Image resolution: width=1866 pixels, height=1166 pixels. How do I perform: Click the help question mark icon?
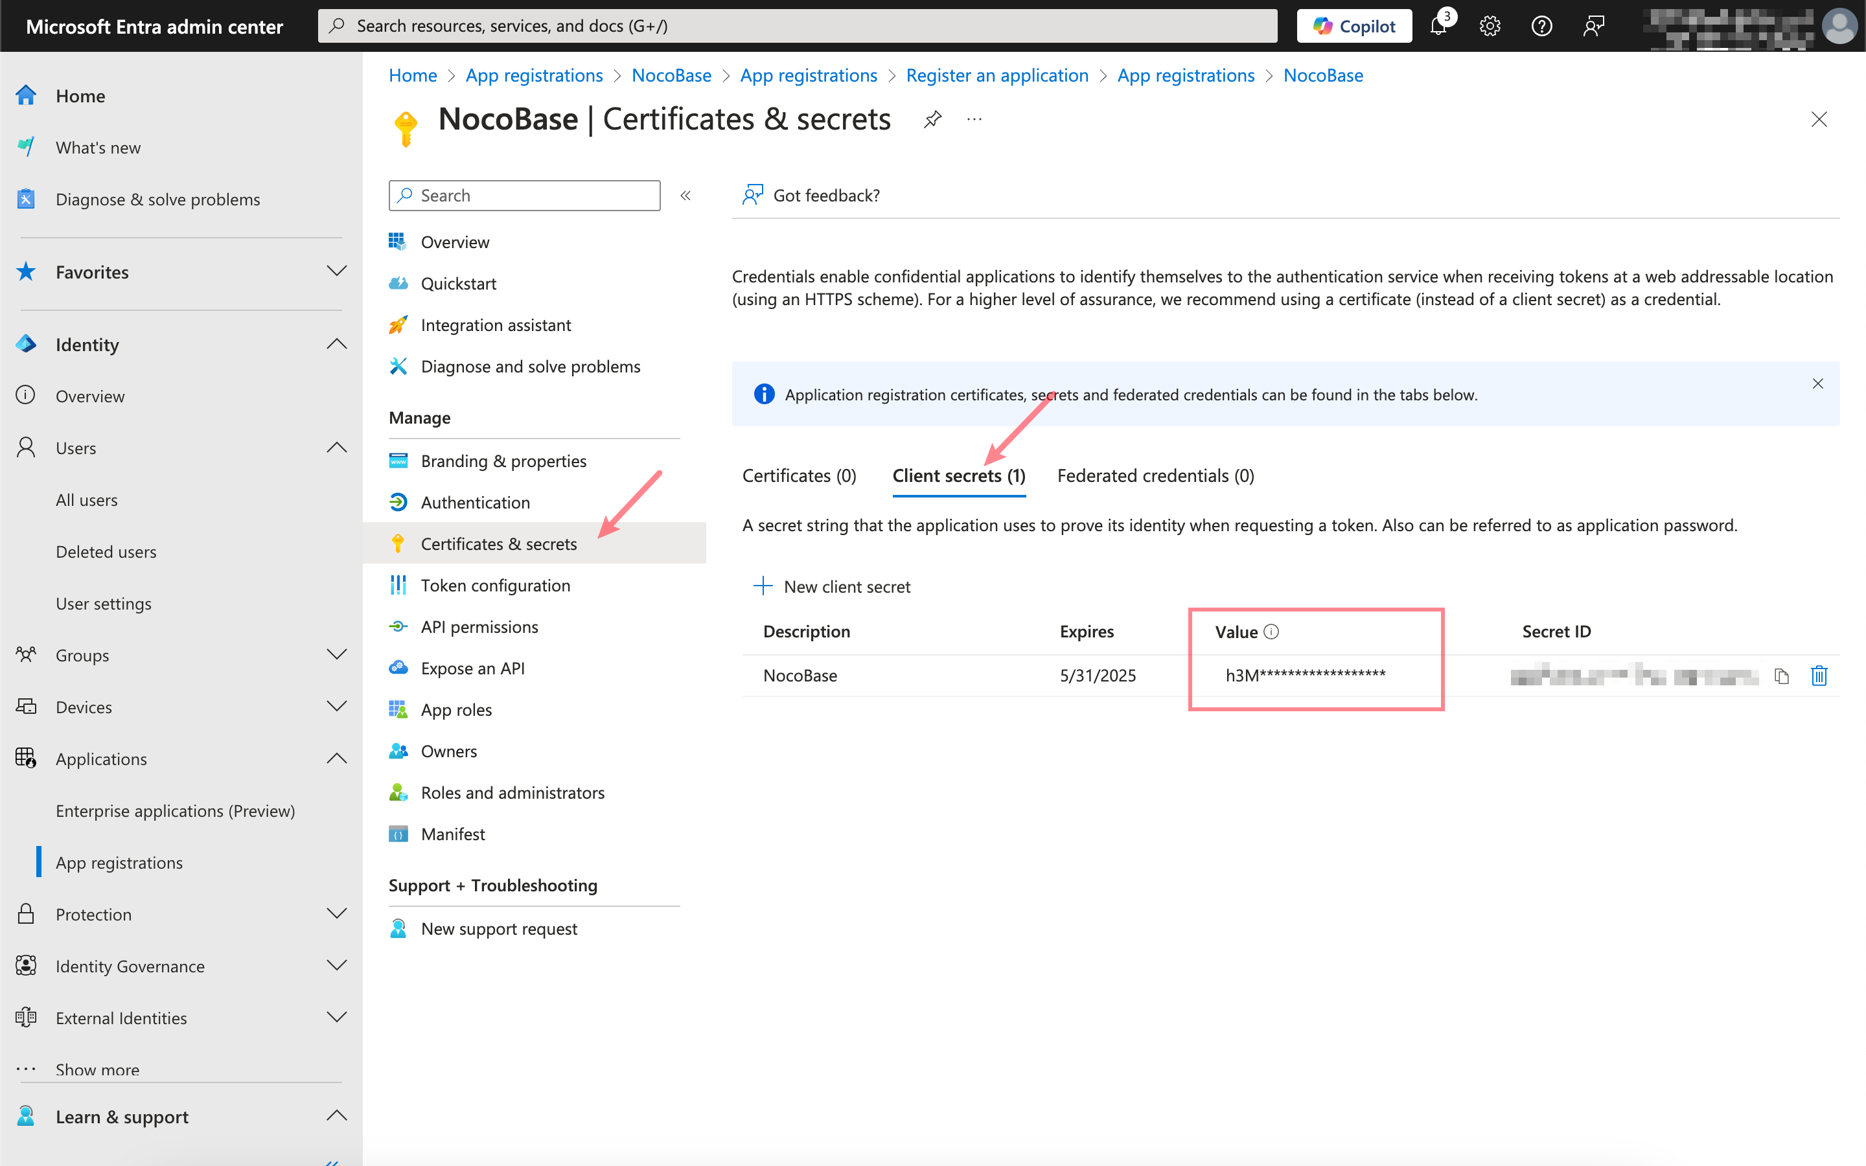point(1541,26)
